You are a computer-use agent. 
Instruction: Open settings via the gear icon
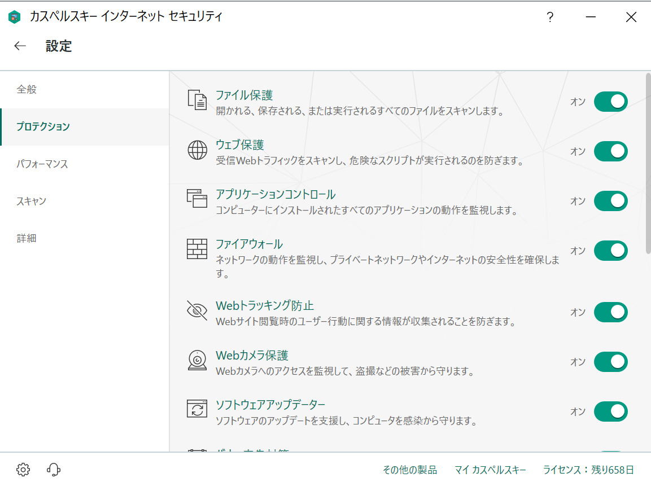(x=23, y=470)
